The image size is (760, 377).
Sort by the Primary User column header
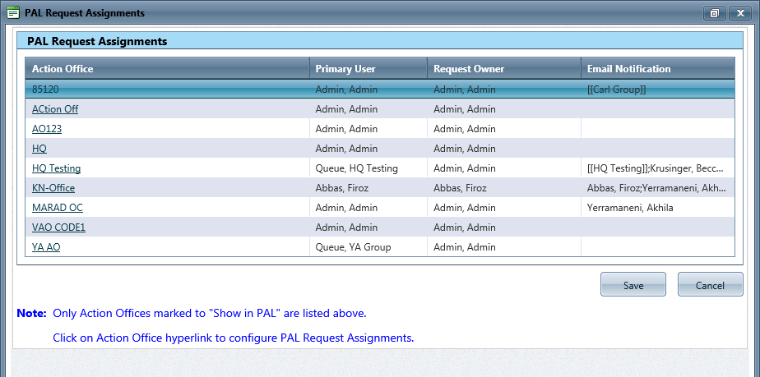pyautogui.click(x=368, y=69)
